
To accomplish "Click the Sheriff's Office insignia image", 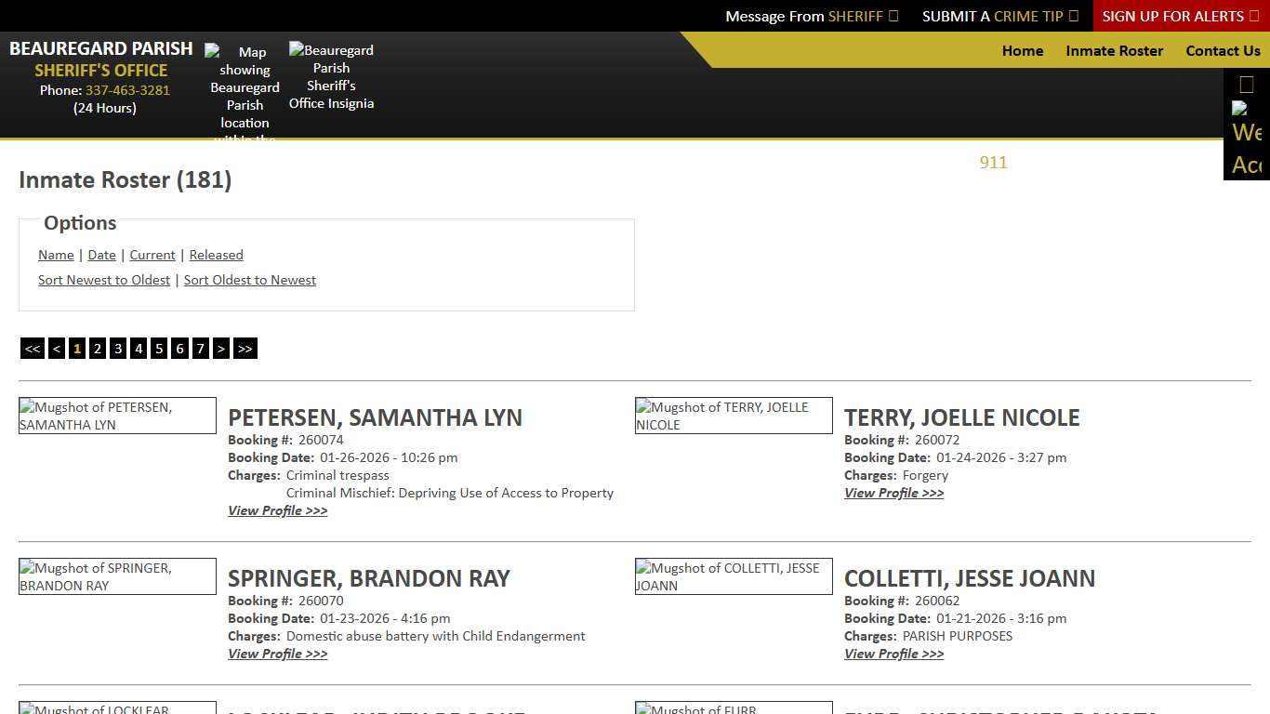I will (331, 76).
